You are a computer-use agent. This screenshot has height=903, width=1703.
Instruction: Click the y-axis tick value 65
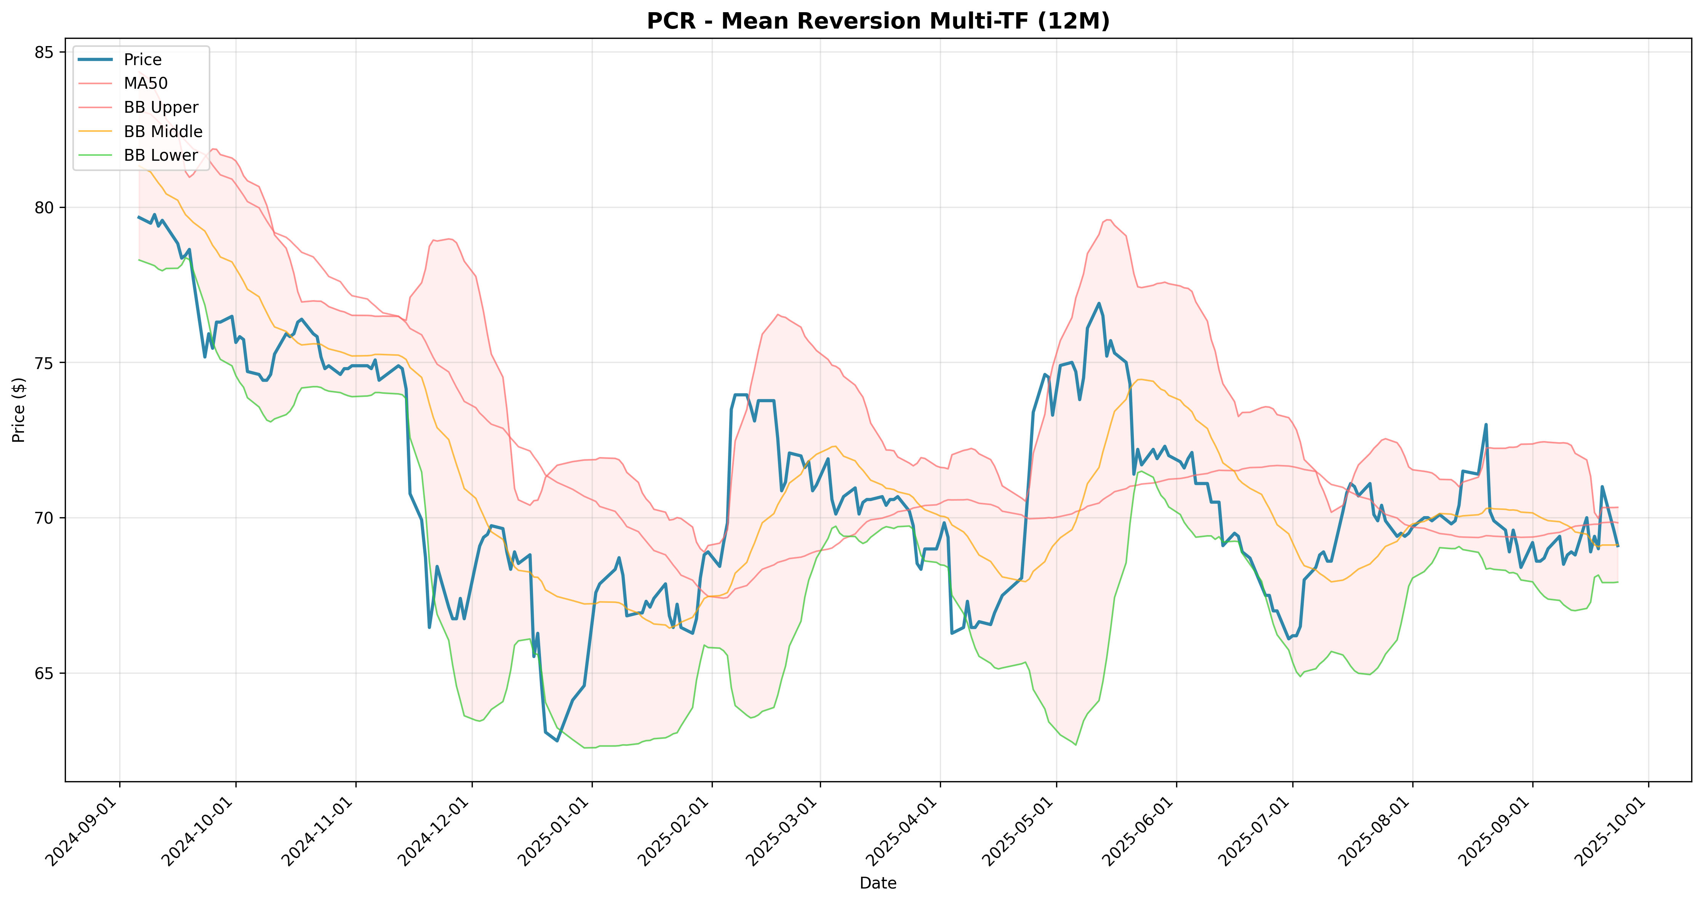44,674
